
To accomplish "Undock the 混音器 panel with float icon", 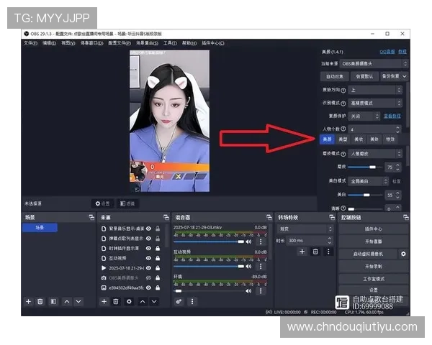I will click(x=269, y=217).
